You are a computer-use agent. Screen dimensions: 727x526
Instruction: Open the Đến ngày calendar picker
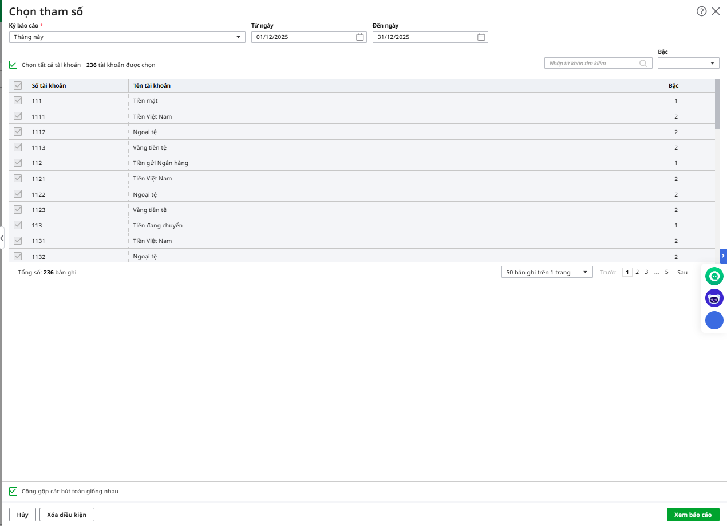pyautogui.click(x=481, y=37)
